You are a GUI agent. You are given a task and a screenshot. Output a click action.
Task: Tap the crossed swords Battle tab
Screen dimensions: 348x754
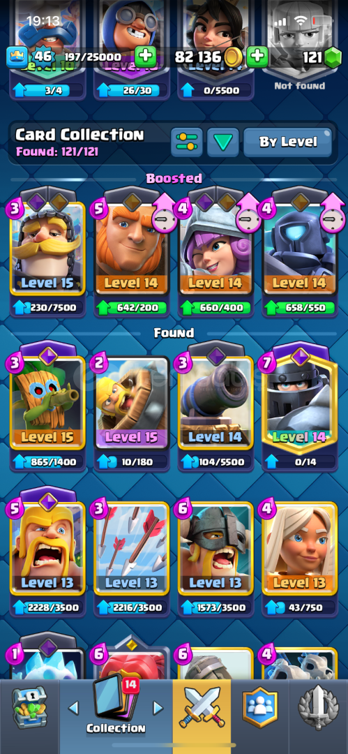[x=202, y=707]
